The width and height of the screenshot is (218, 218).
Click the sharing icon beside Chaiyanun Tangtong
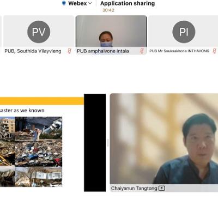click(x=161, y=188)
